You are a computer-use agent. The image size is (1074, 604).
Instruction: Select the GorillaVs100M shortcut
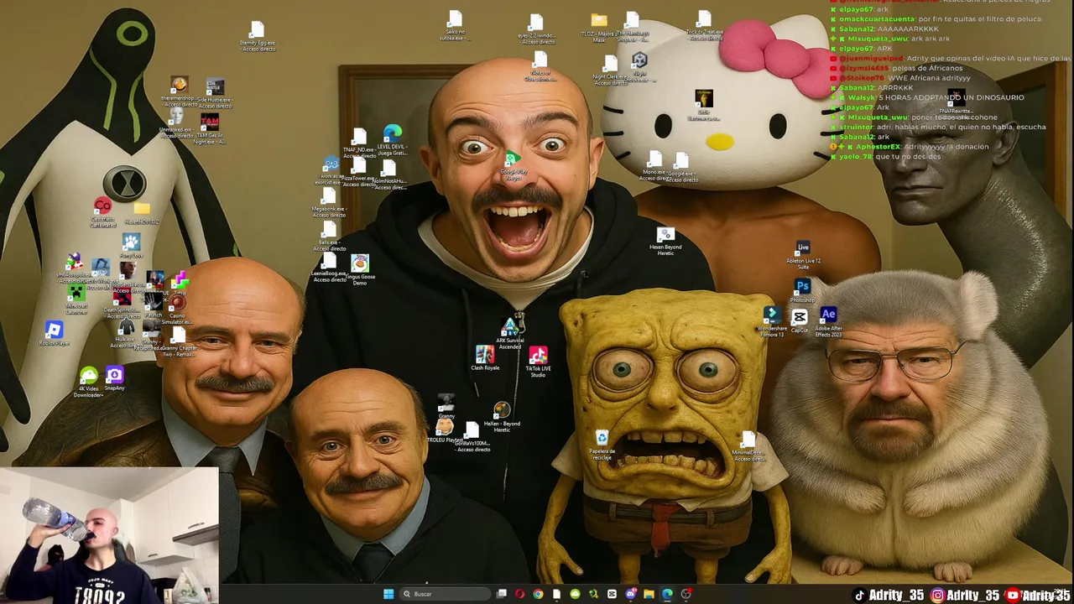click(x=472, y=431)
